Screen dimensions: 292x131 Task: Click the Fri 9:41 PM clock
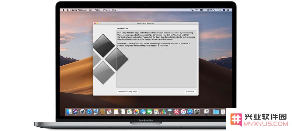pos(210,10)
